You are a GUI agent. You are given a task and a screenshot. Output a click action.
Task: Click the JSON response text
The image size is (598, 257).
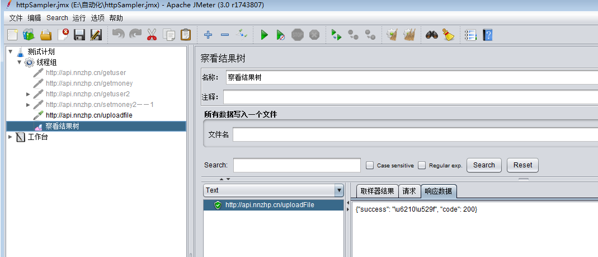coord(416,209)
